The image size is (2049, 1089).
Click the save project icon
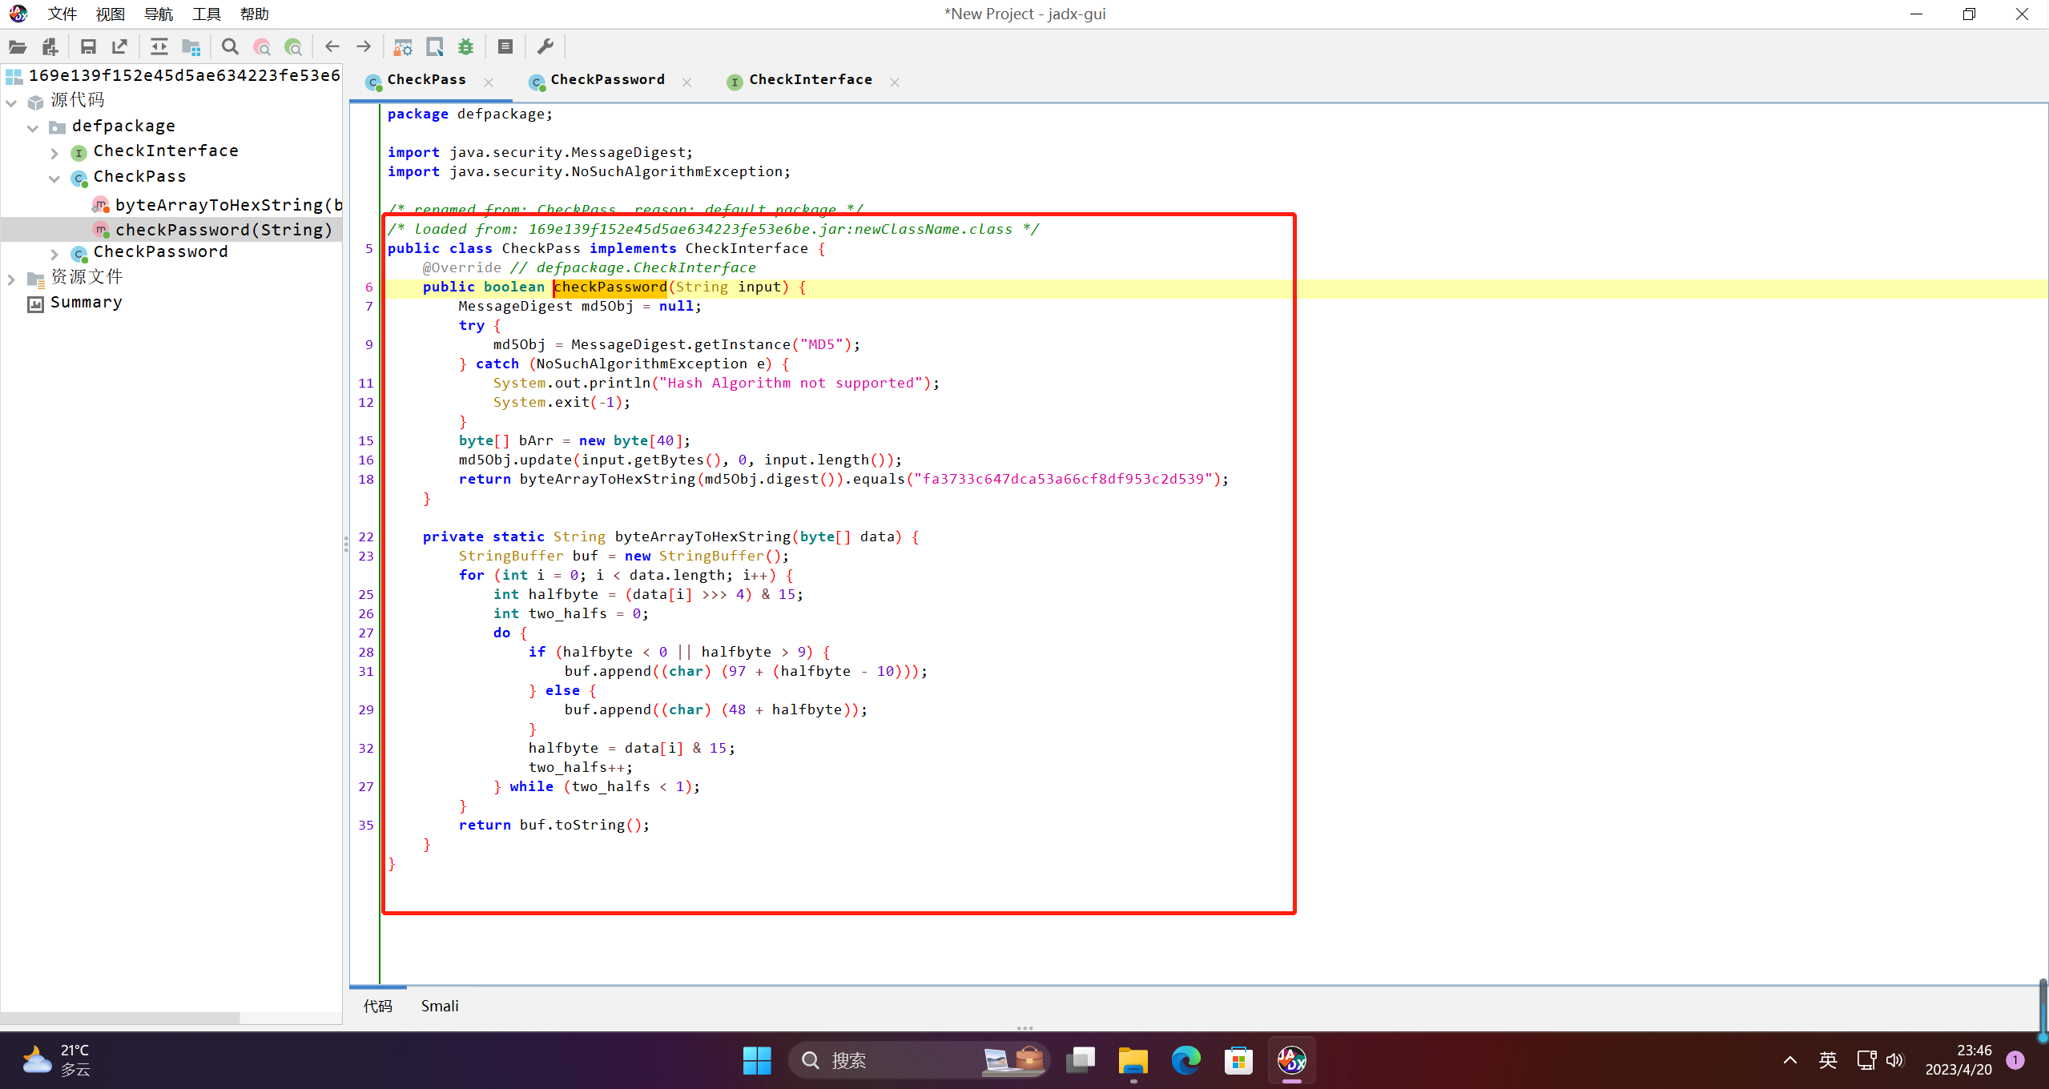(88, 47)
